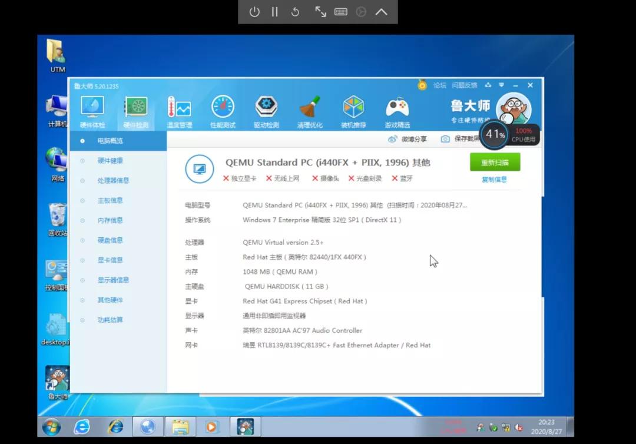Launch 性能测试 performance benchmark
The image size is (636, 444).
[x=223, y=109]
